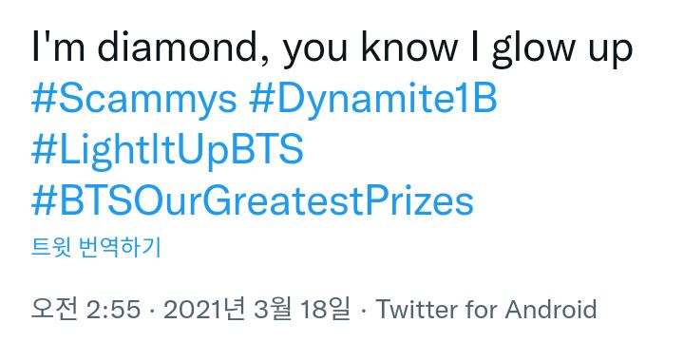Image resolution: width=684 pixels, height=342 pixels.
Task: Click the words "glow up" in the tweet
Action: pyautogui.click(x=561, y=48)
